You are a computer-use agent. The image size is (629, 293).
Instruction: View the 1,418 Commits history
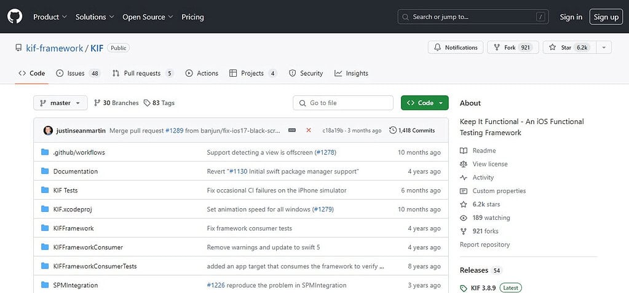click(412, 130)
